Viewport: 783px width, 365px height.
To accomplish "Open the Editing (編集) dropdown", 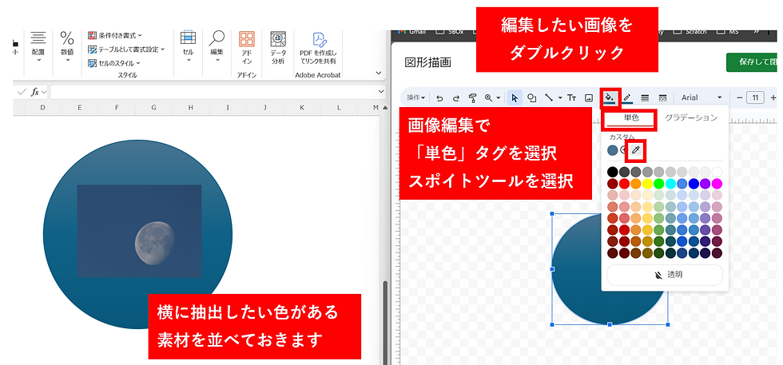I will click(217, 47).
